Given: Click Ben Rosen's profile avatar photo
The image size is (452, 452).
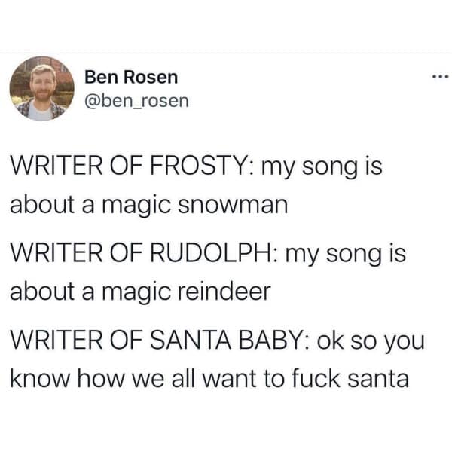Looking at the screenshot, I should point(41,88).
